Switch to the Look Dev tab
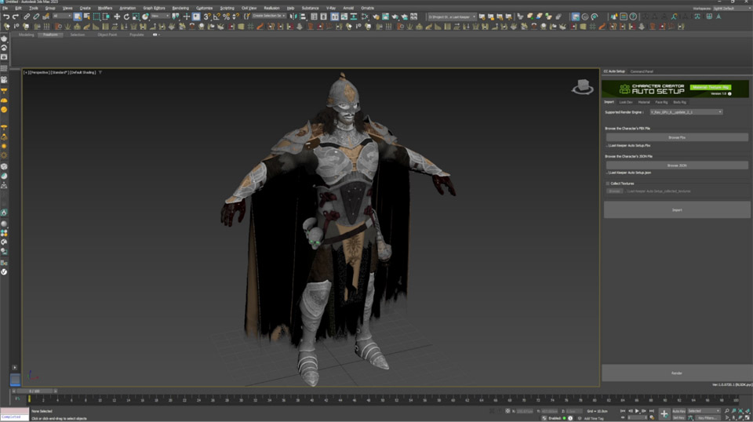Viewport: 753px width, 422px height. pyautogui.click(x=625, y=102)
